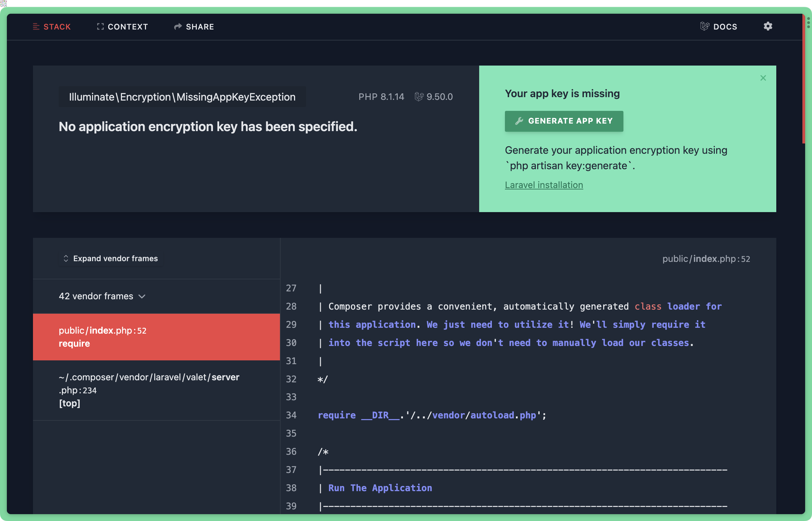This screenshot has width=812, height=521.
Task: Click the CONTEXT navigation icon
Action: pyautogui.click(x=99, y=26)
